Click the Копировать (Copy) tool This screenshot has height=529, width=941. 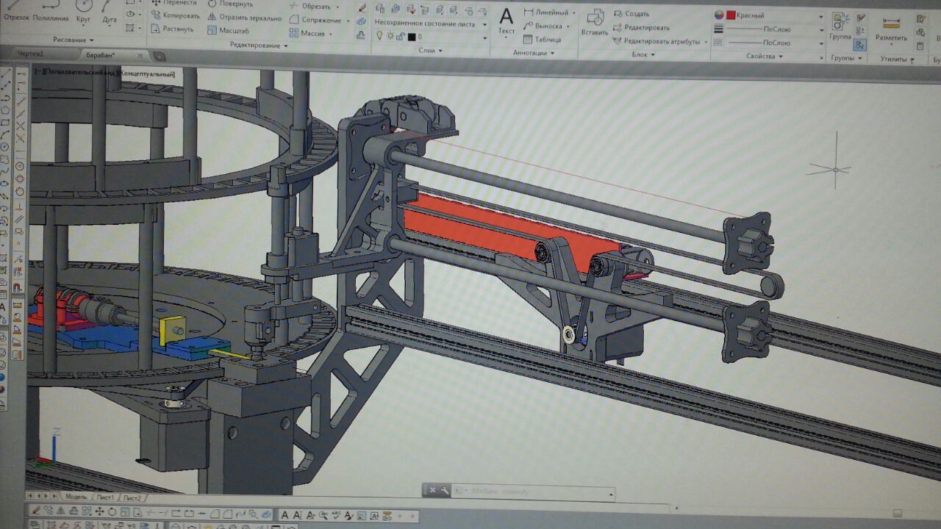pyautogui.click(x=175, y=15)
